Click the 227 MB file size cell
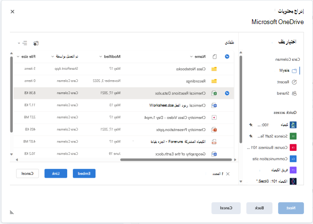This screenshot has width=313, height=224. click(30, 117)
